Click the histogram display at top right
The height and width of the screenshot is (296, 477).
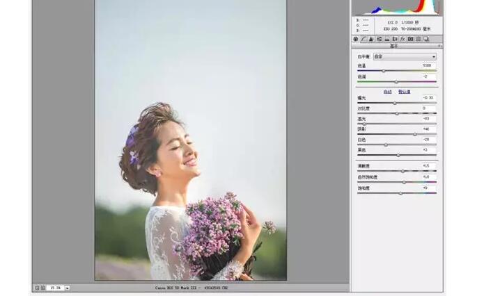click(396, 7)
